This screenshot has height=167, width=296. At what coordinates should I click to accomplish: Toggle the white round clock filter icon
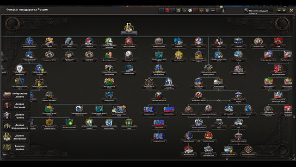tap(190, 10)
